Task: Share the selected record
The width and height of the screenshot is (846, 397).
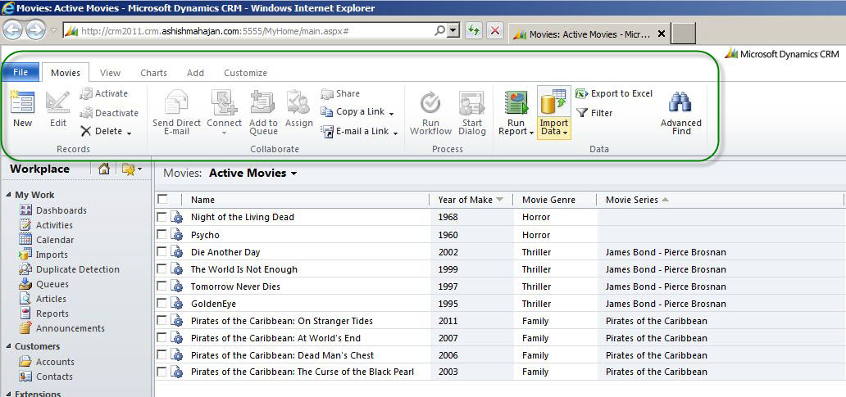Action: pyautogui.click(x=340, y=93)
